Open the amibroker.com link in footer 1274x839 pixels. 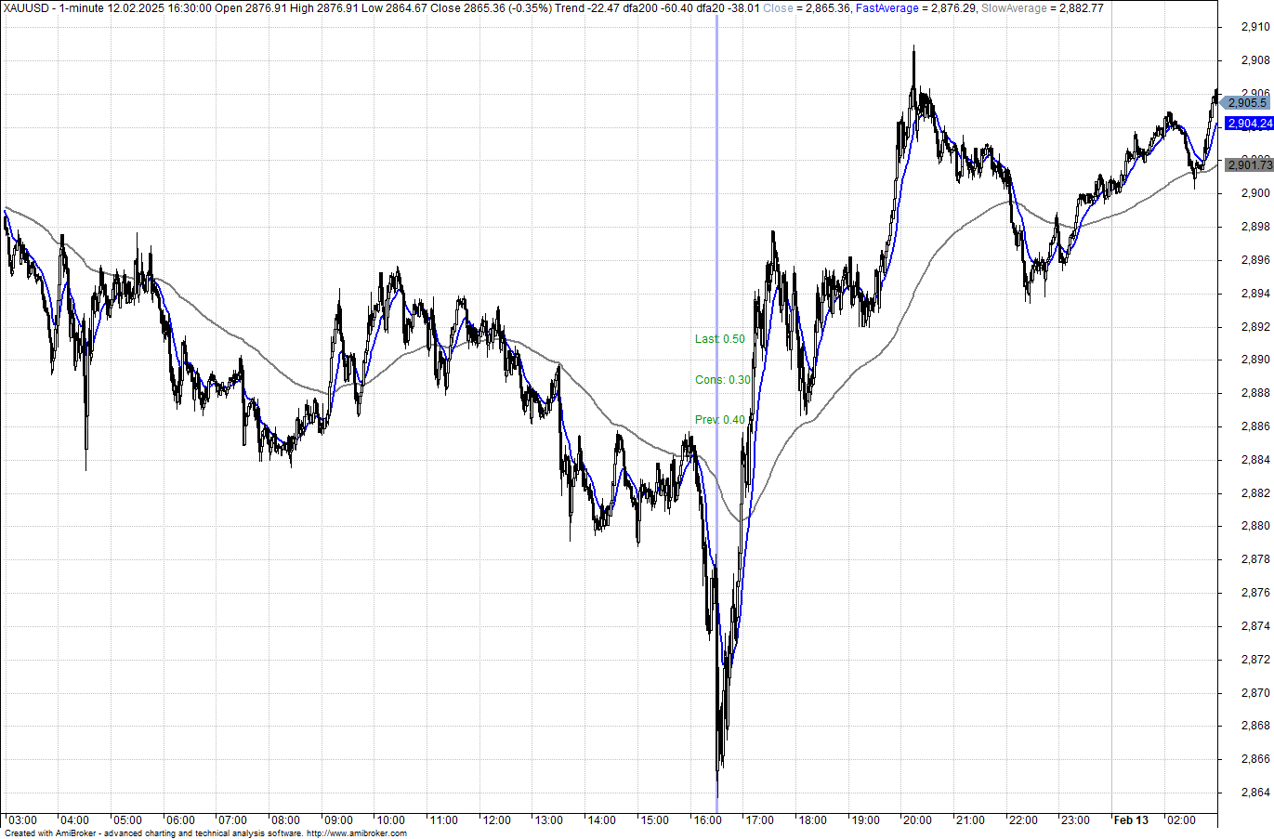coord(356,833)
